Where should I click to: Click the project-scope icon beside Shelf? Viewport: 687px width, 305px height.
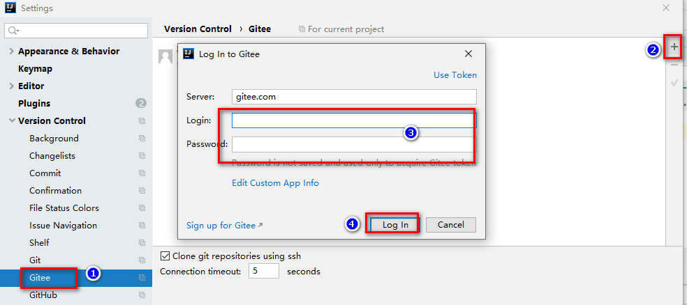click(142, 243)
